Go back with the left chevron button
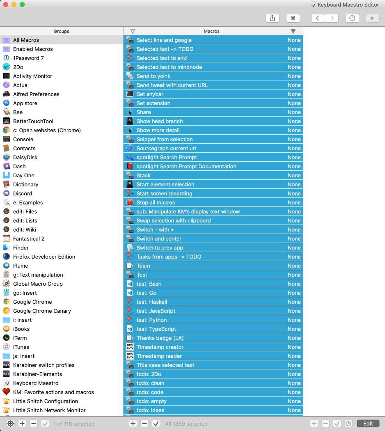The height and width of the screenshot is (431, 385). click(x=318, y=18)
